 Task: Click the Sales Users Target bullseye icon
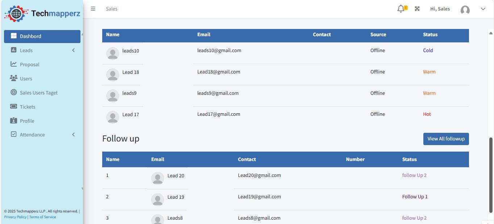[x=14, y=92]
